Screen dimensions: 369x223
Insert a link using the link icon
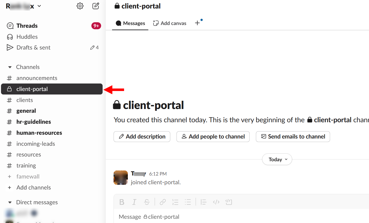[163, 202]
